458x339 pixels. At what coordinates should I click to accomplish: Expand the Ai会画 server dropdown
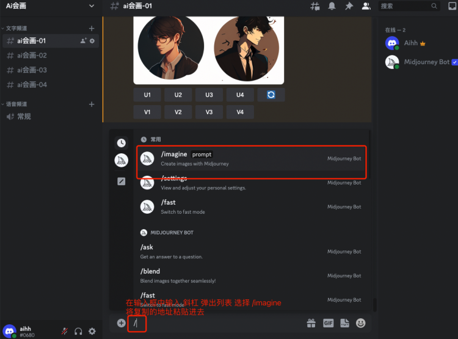point(92,6)
